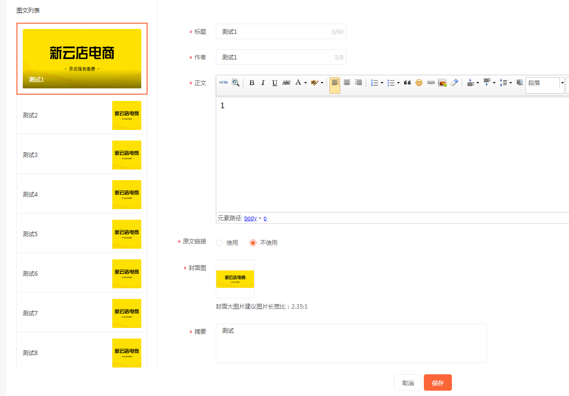Image resolution: width=569 pixels, height=396 pixels.
Task: Click the preview magnifier icon
Action: click(236, 83)
